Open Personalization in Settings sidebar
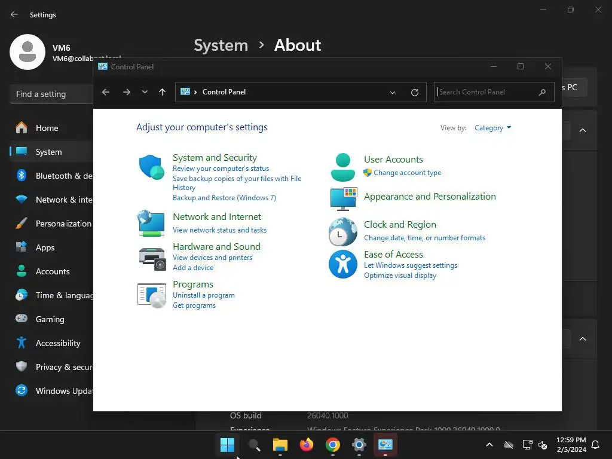The height and width of the screenshot is (459, 612). pos(51,224)
